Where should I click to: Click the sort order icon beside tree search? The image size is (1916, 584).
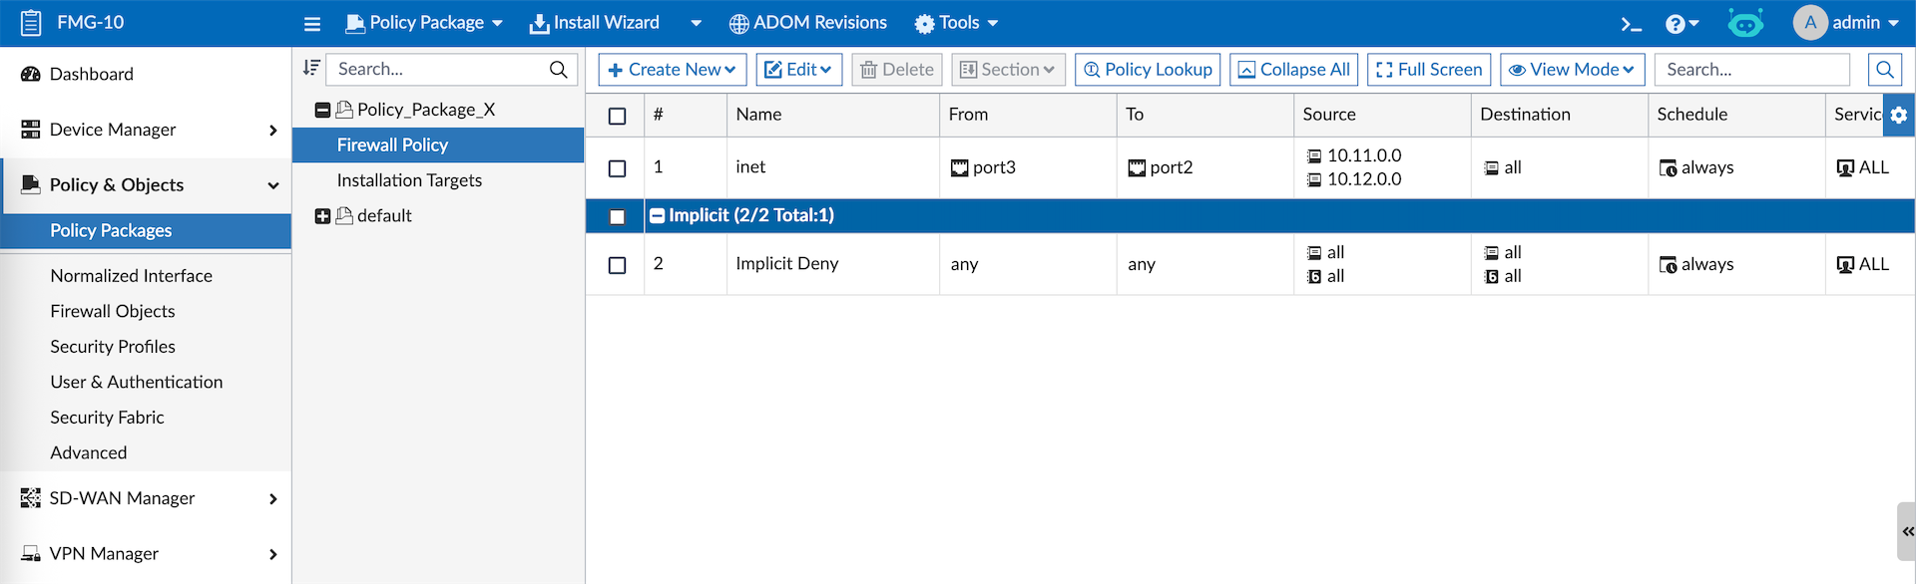pyautogui.click(x=311, y=68)
